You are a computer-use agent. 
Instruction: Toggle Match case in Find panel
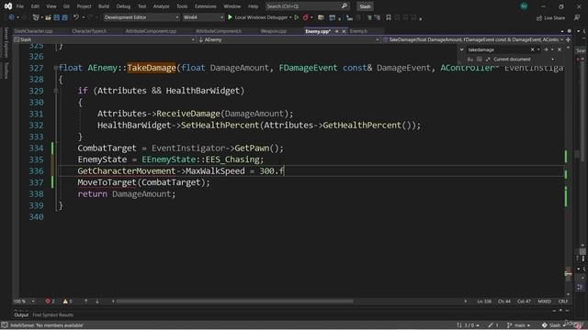click(x=469, y=59)
